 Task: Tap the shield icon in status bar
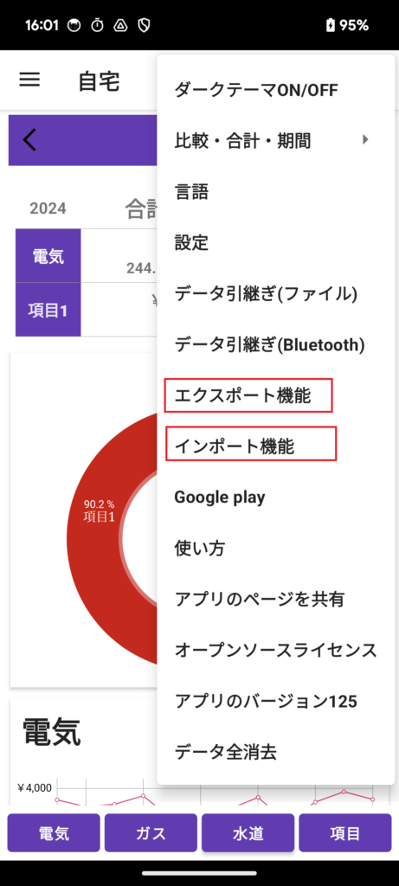(145, 25)
